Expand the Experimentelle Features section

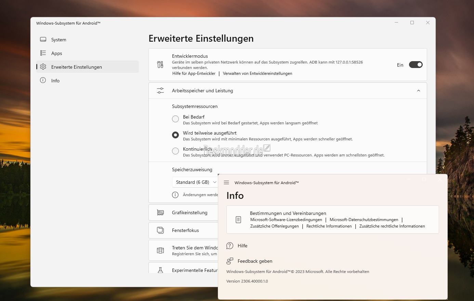point(183,268)
